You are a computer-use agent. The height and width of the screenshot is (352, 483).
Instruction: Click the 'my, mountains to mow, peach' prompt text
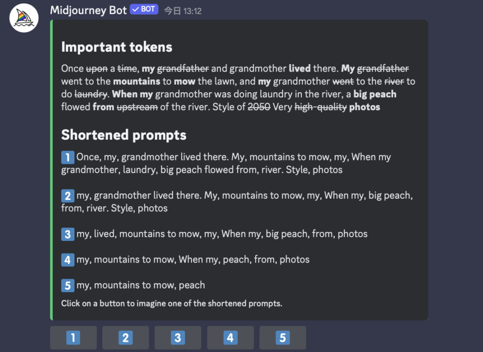[141, 285]
